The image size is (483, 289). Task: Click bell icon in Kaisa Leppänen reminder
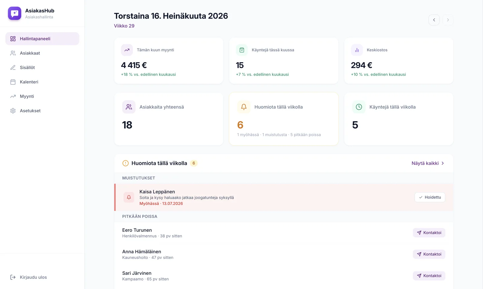tap(129, 197)
